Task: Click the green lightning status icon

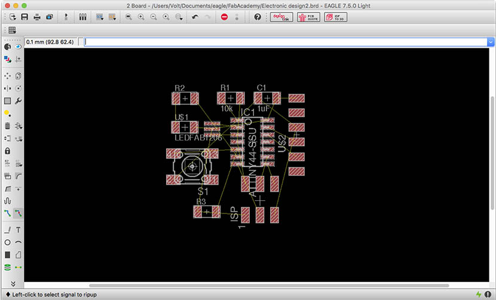Action: (479, 294)
